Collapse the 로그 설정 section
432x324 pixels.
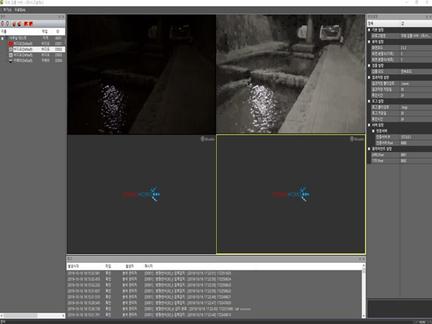(x=369, y=101)
